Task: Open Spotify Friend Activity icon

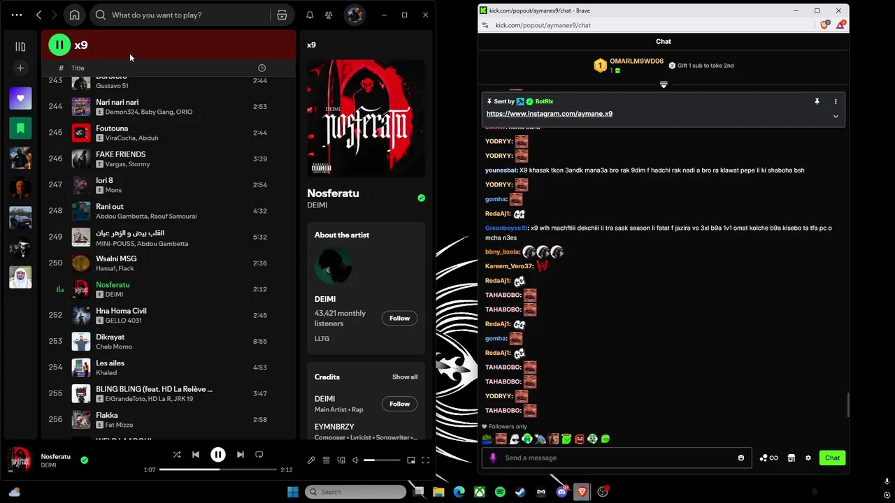Action: pos(329,15)
